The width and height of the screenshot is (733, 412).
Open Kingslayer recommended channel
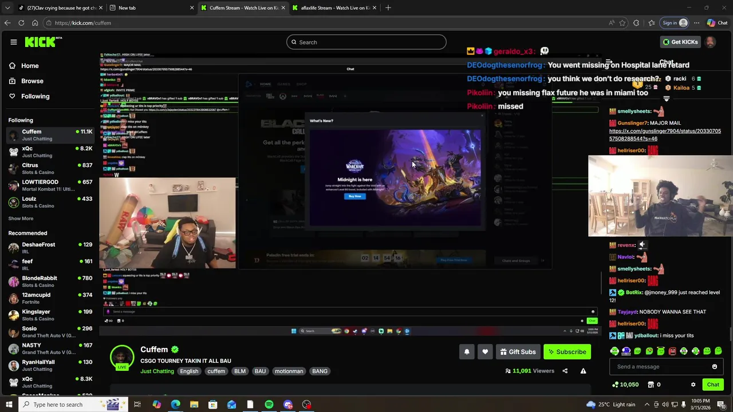pyautogui.click(x=50, y=315)
